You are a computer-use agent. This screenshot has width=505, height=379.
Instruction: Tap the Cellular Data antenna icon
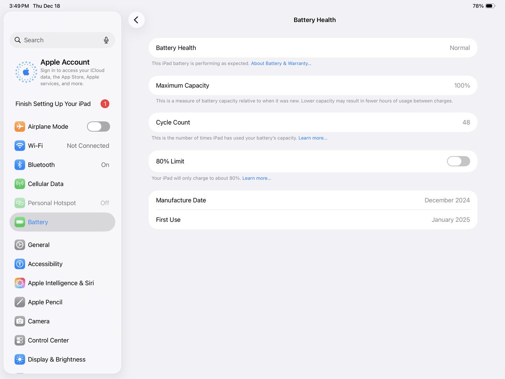(x=20, y=184)
